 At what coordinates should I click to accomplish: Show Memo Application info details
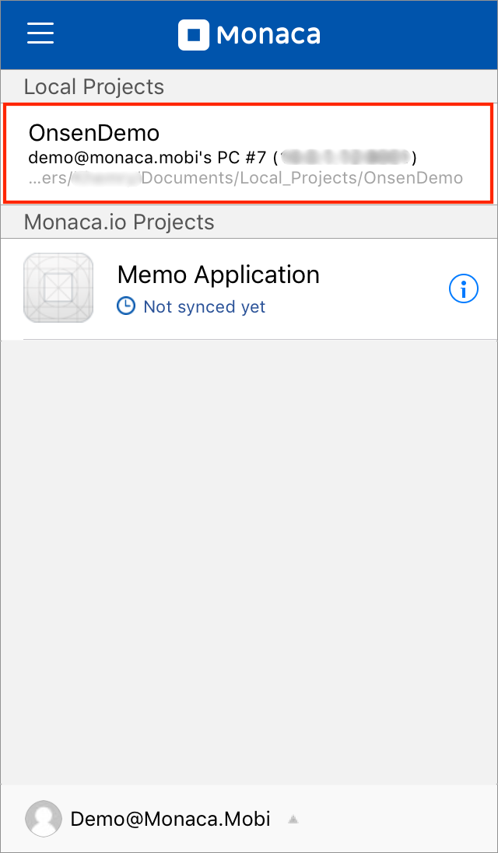click(464, 288)
